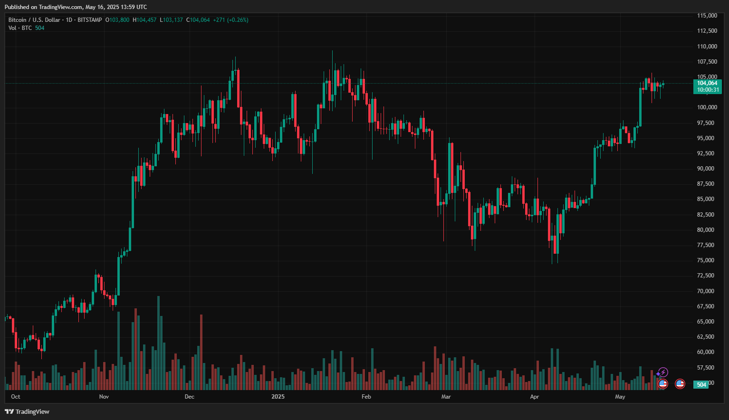Screen dimensions: 729x420
Task: Click the TradingView logo in bottom corner
Action: click(27, 411)
